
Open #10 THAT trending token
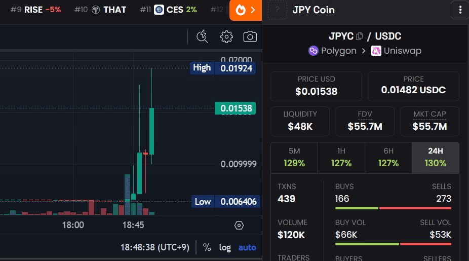coord(100,10)
